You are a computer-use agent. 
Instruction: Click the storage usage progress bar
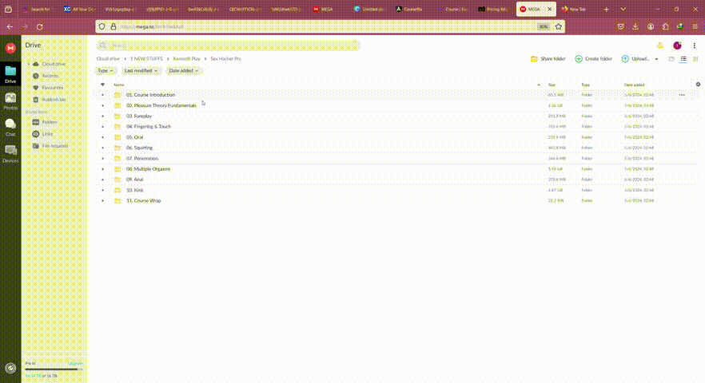[54, 369]
